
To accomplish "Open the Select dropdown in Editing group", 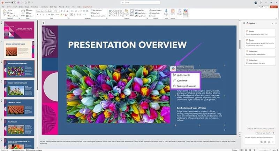I will pos(153,16).
